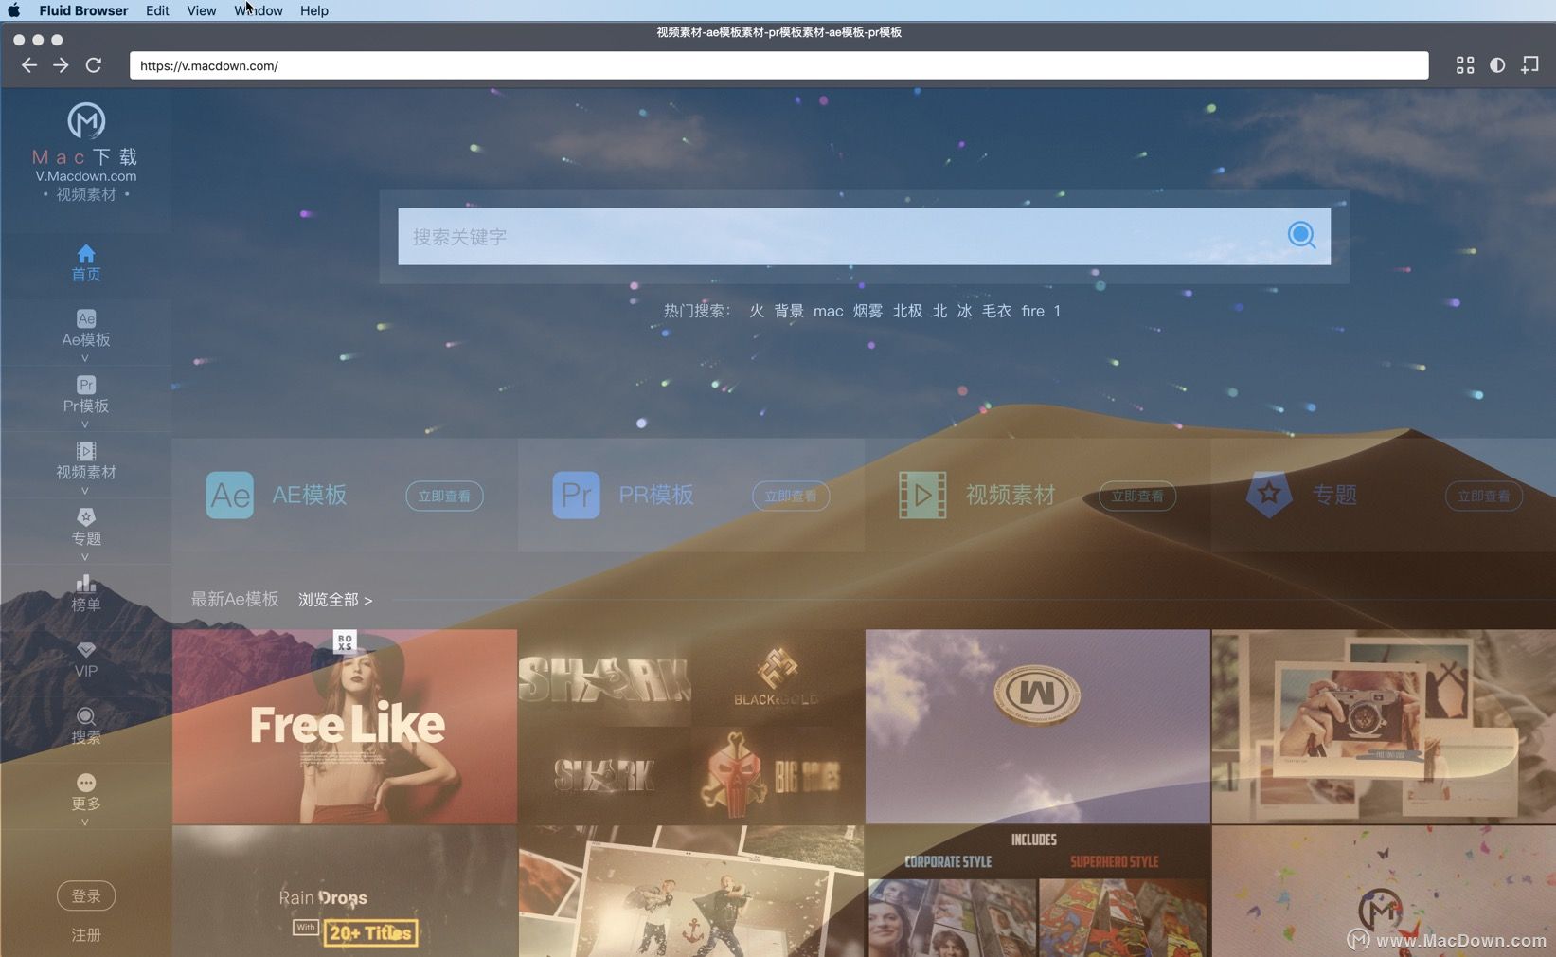Select hot search term mac
Viewport: 1556px width, 957px height.
coord(828,311)
